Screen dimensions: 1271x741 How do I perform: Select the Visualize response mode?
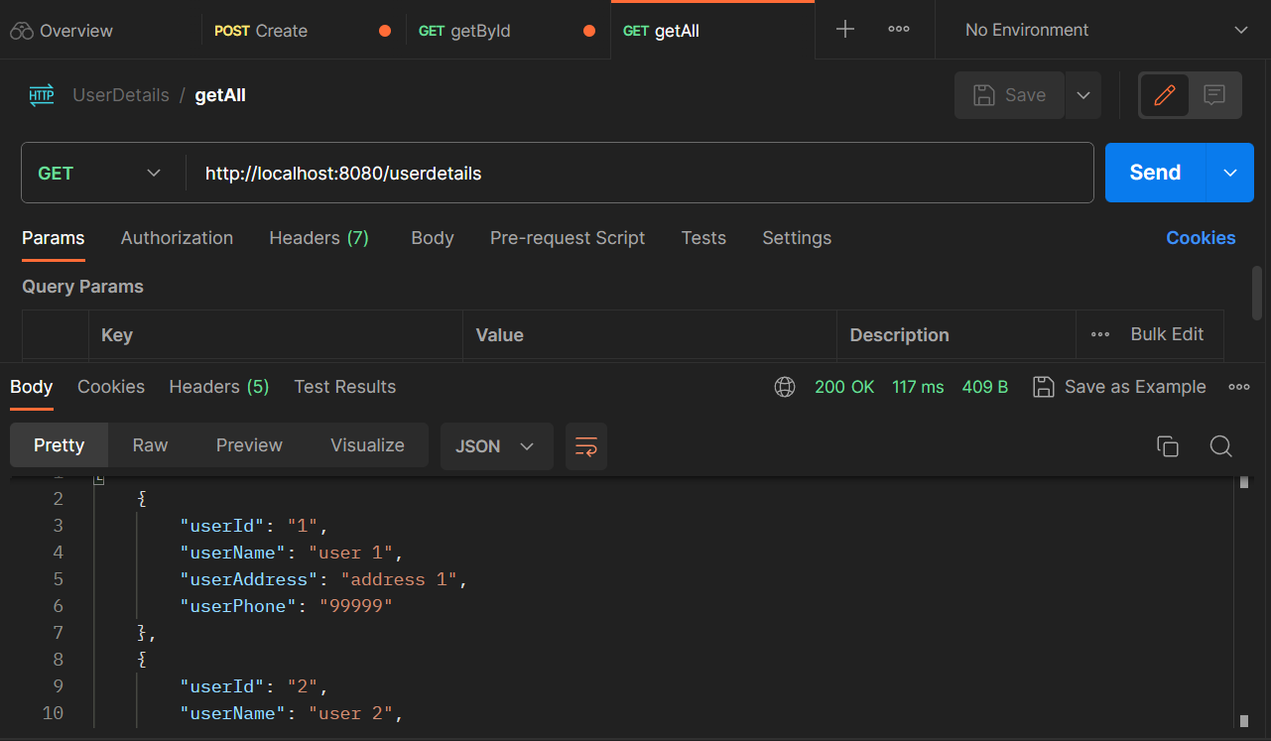tap(366, 444)
